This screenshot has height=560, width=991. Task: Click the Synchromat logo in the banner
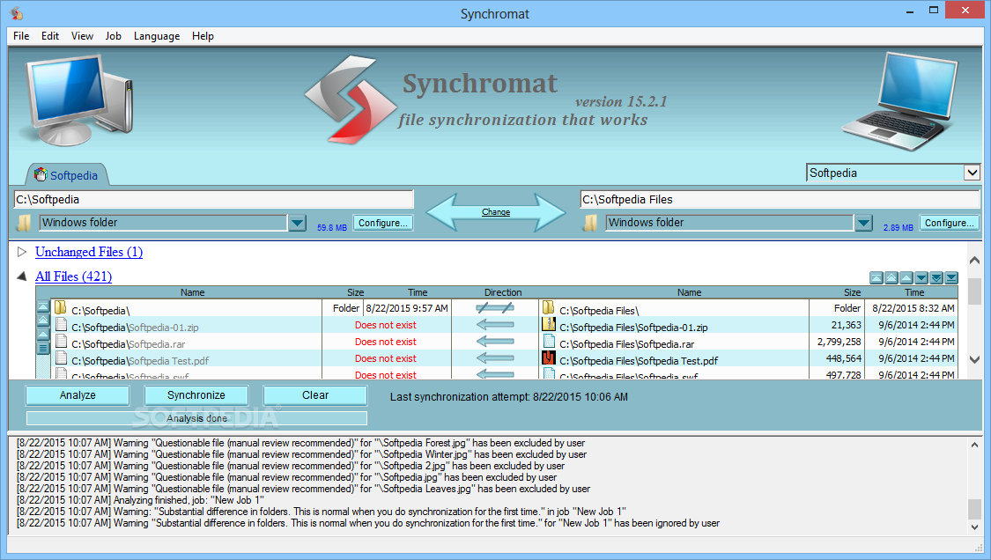tap(350, 99)
